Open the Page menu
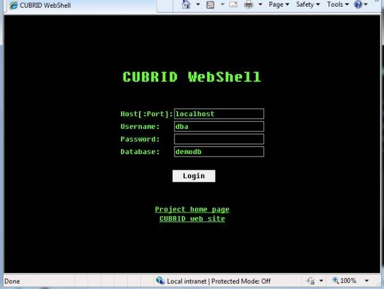This screenshot has height=289, width=384. coord(279,4)
